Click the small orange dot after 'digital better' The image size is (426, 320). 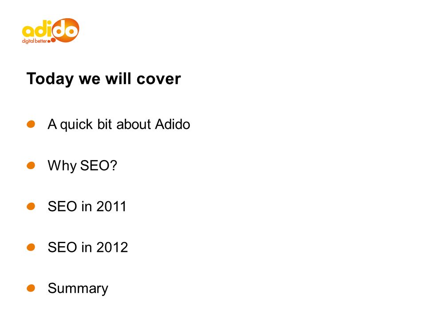[49, 41]
